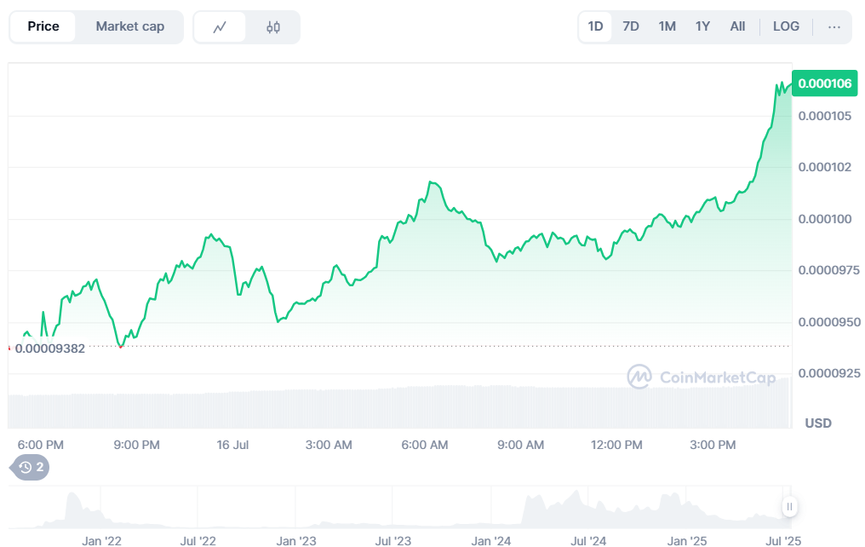Enable LOG scale on chart
The width and height of the screenshot is (865, 547).
(786, 26)
